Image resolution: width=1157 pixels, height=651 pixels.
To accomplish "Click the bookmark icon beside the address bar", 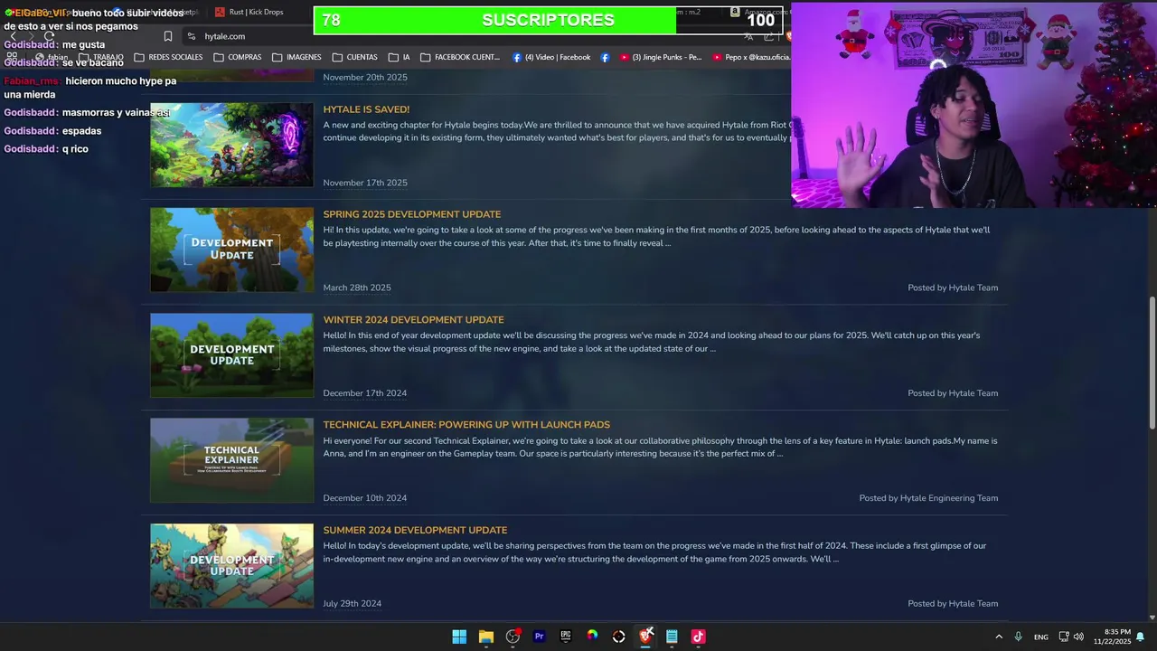I will pos(168,36).
